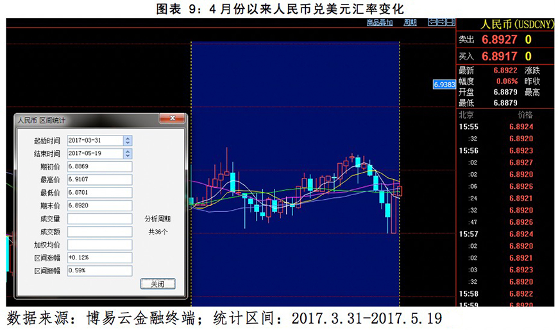Screen dimensions: 558x332
Task: Click the 6.9383 price label on chart axis
Action: tap(444, 84)
